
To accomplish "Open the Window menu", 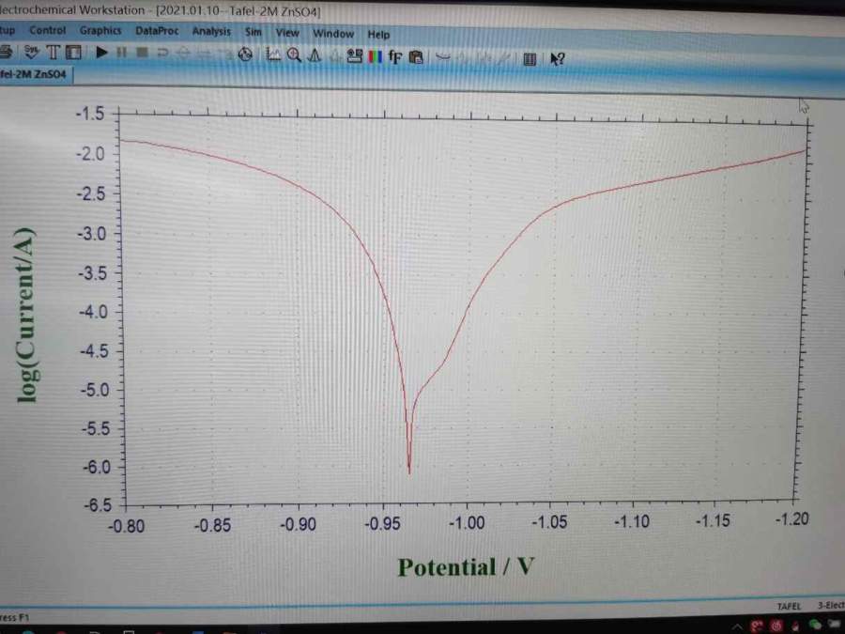I will click(333, 34).
